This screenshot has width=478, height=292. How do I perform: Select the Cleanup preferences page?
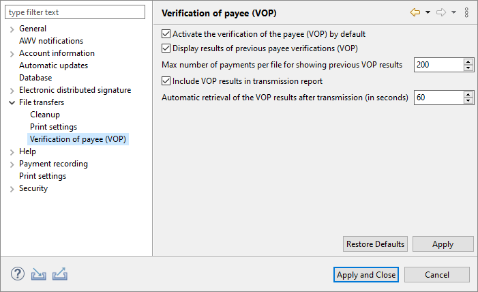(x=45, y=115)
